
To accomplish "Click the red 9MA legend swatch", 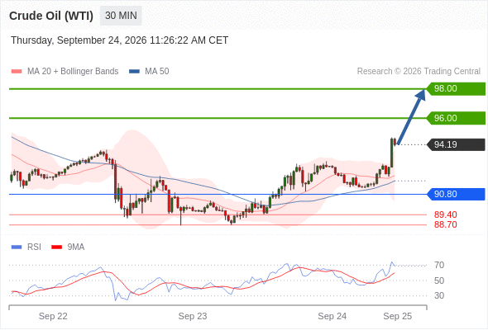I will click(x=56, y=247).
